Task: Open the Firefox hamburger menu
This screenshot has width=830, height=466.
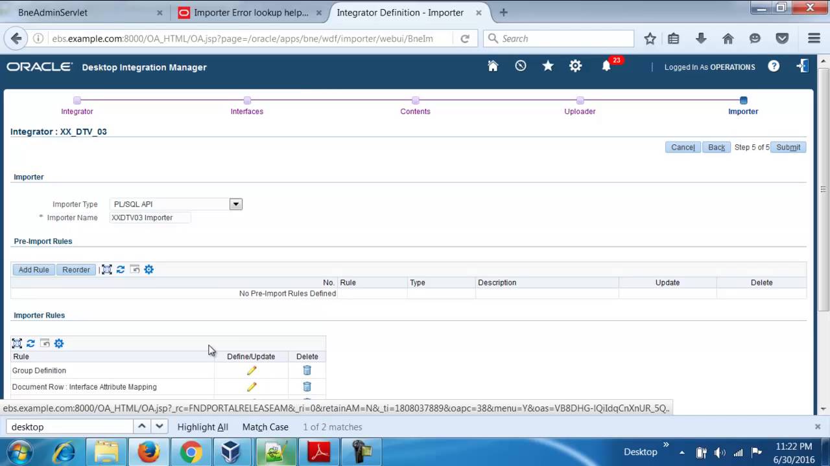Action: [814, 38]
